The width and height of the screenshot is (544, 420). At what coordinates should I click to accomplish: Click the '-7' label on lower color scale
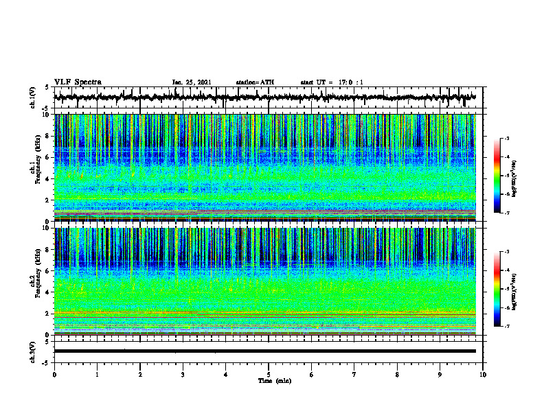click(507, 327)
